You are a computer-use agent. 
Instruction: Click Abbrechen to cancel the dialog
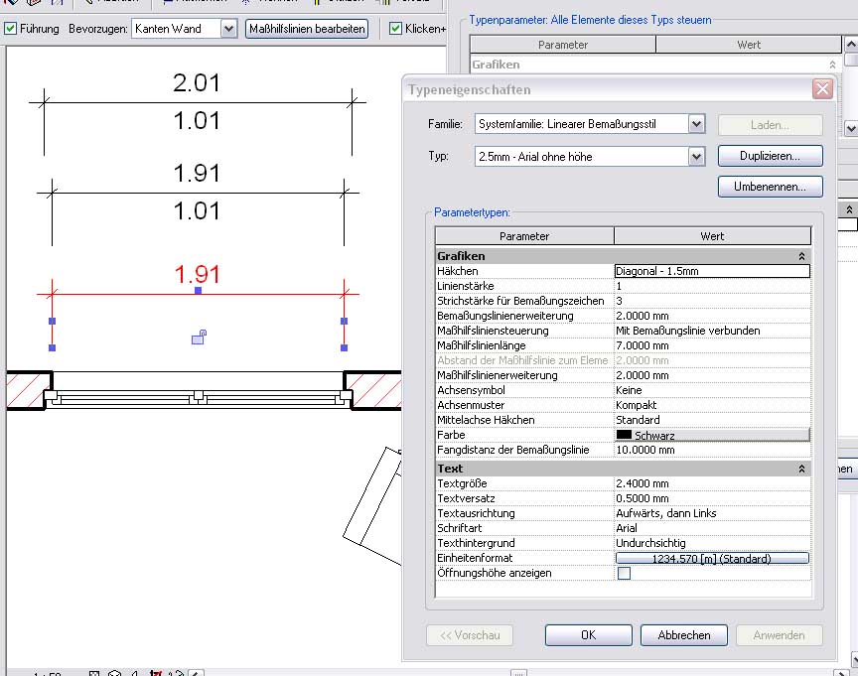684,635
